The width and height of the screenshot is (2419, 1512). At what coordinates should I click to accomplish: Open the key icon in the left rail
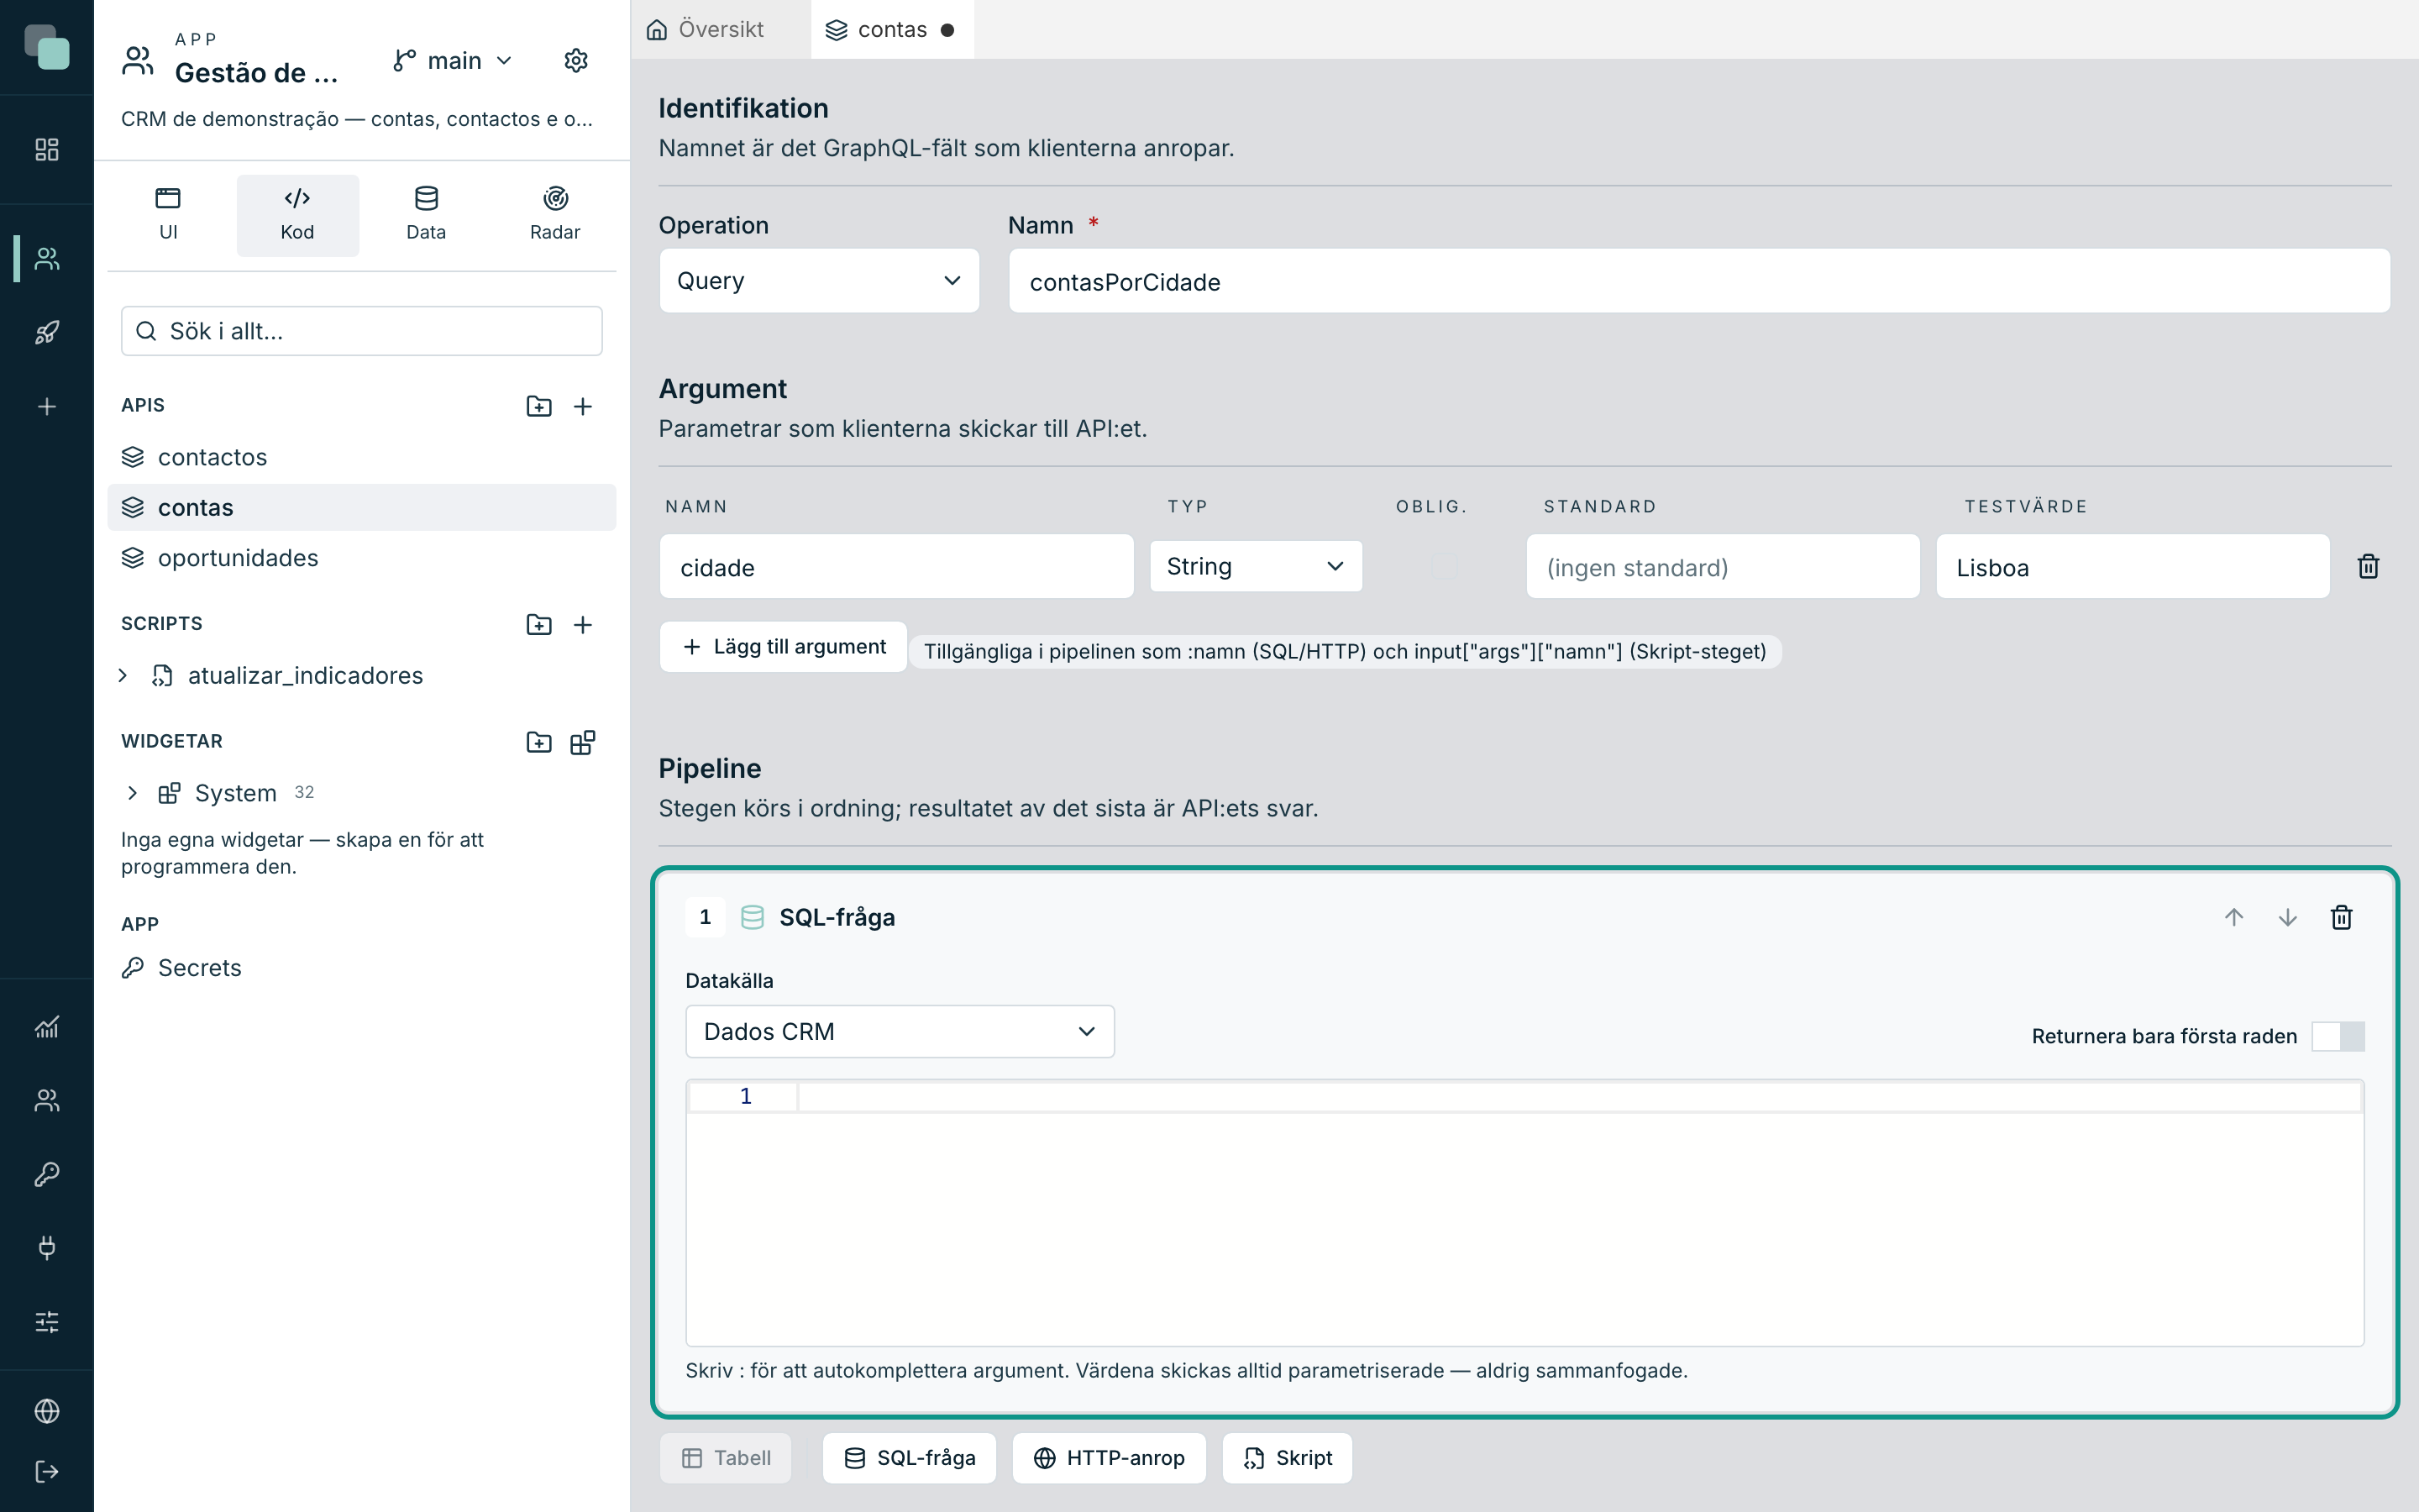tap(47, 1174)
